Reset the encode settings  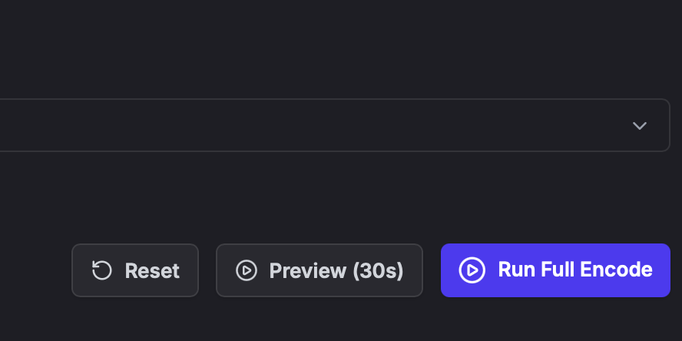pyautogui.click(x=135, y=270)
